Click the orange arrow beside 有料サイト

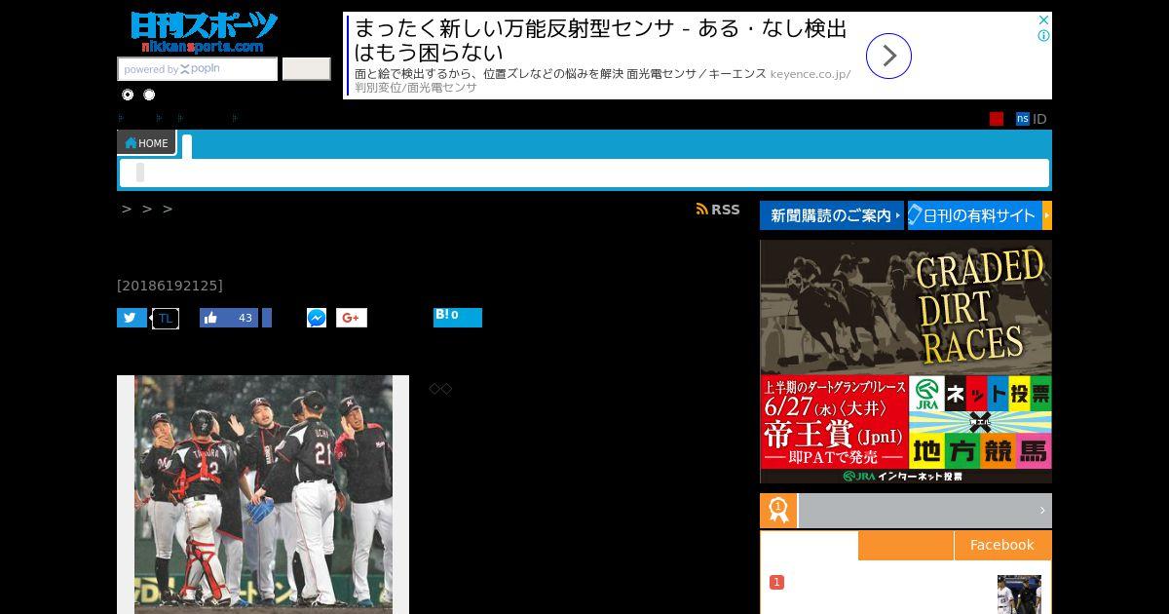pos(1046,215)
